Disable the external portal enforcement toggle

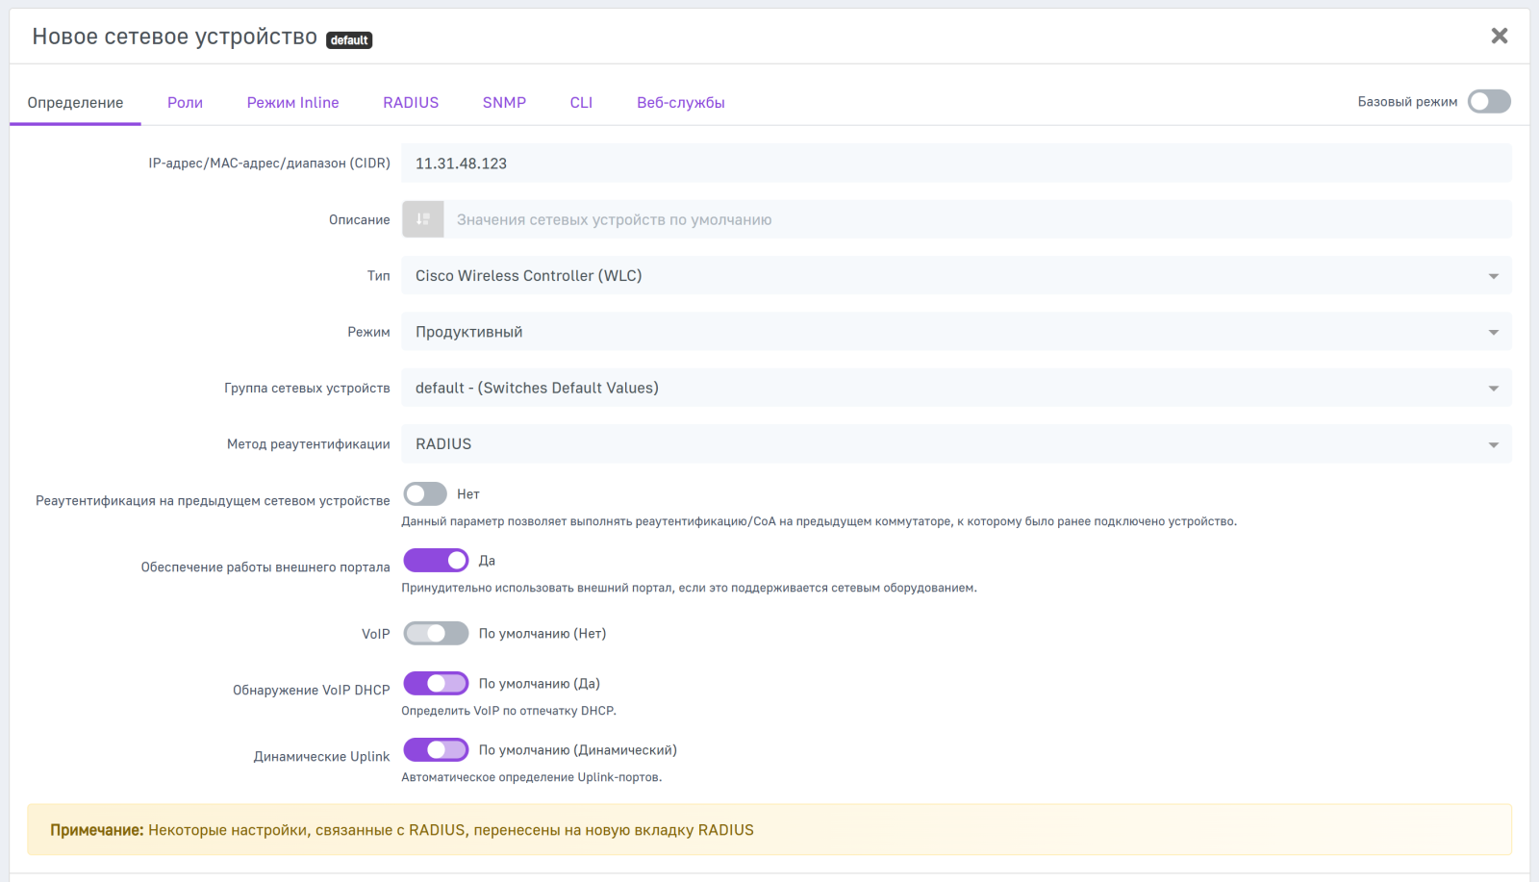pyautogui.click(x=436, y=561)
